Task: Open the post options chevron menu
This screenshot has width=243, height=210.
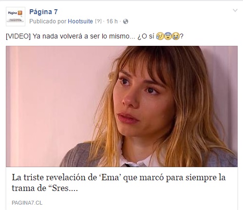Action: tap(235, 11)
